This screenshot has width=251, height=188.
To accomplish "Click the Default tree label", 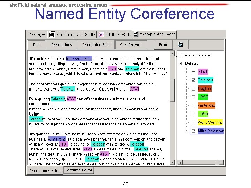I will point(191,63).
